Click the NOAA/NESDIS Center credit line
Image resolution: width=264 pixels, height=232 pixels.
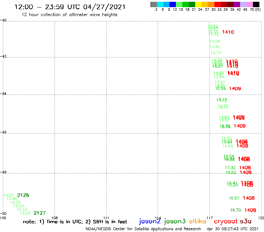coord(143,229)
